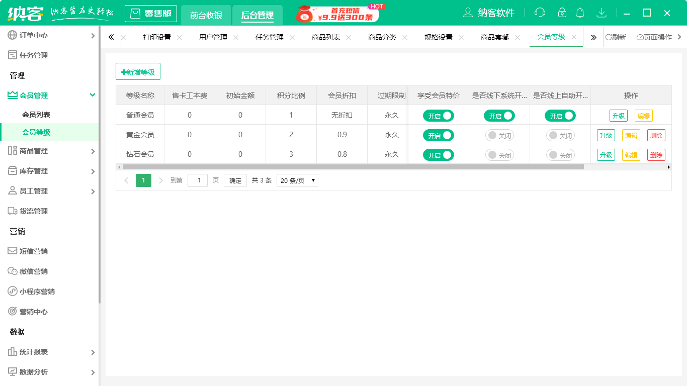Delete the 钻石会员 level
The image size is (687, 386).
click(x=656, y=155)
